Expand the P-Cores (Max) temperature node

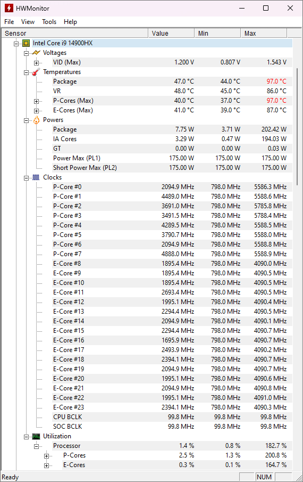(36, 101)
